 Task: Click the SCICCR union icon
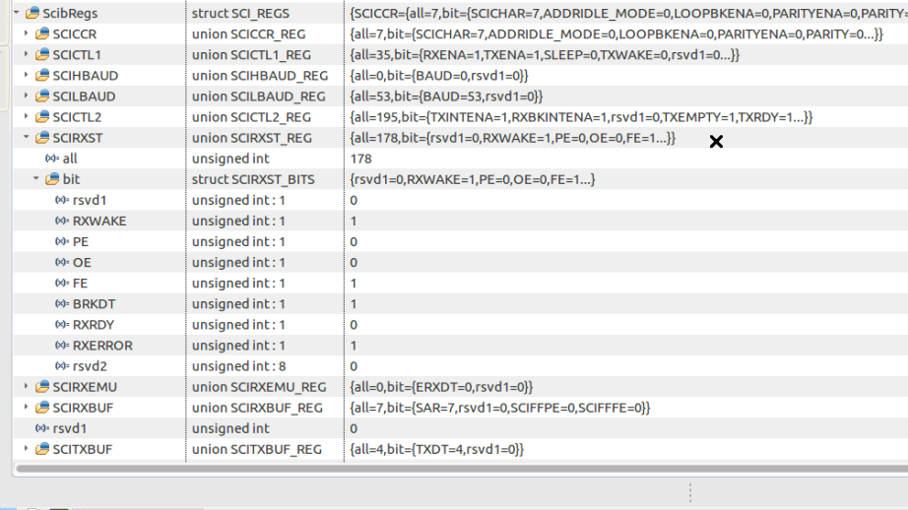point(42,33)
